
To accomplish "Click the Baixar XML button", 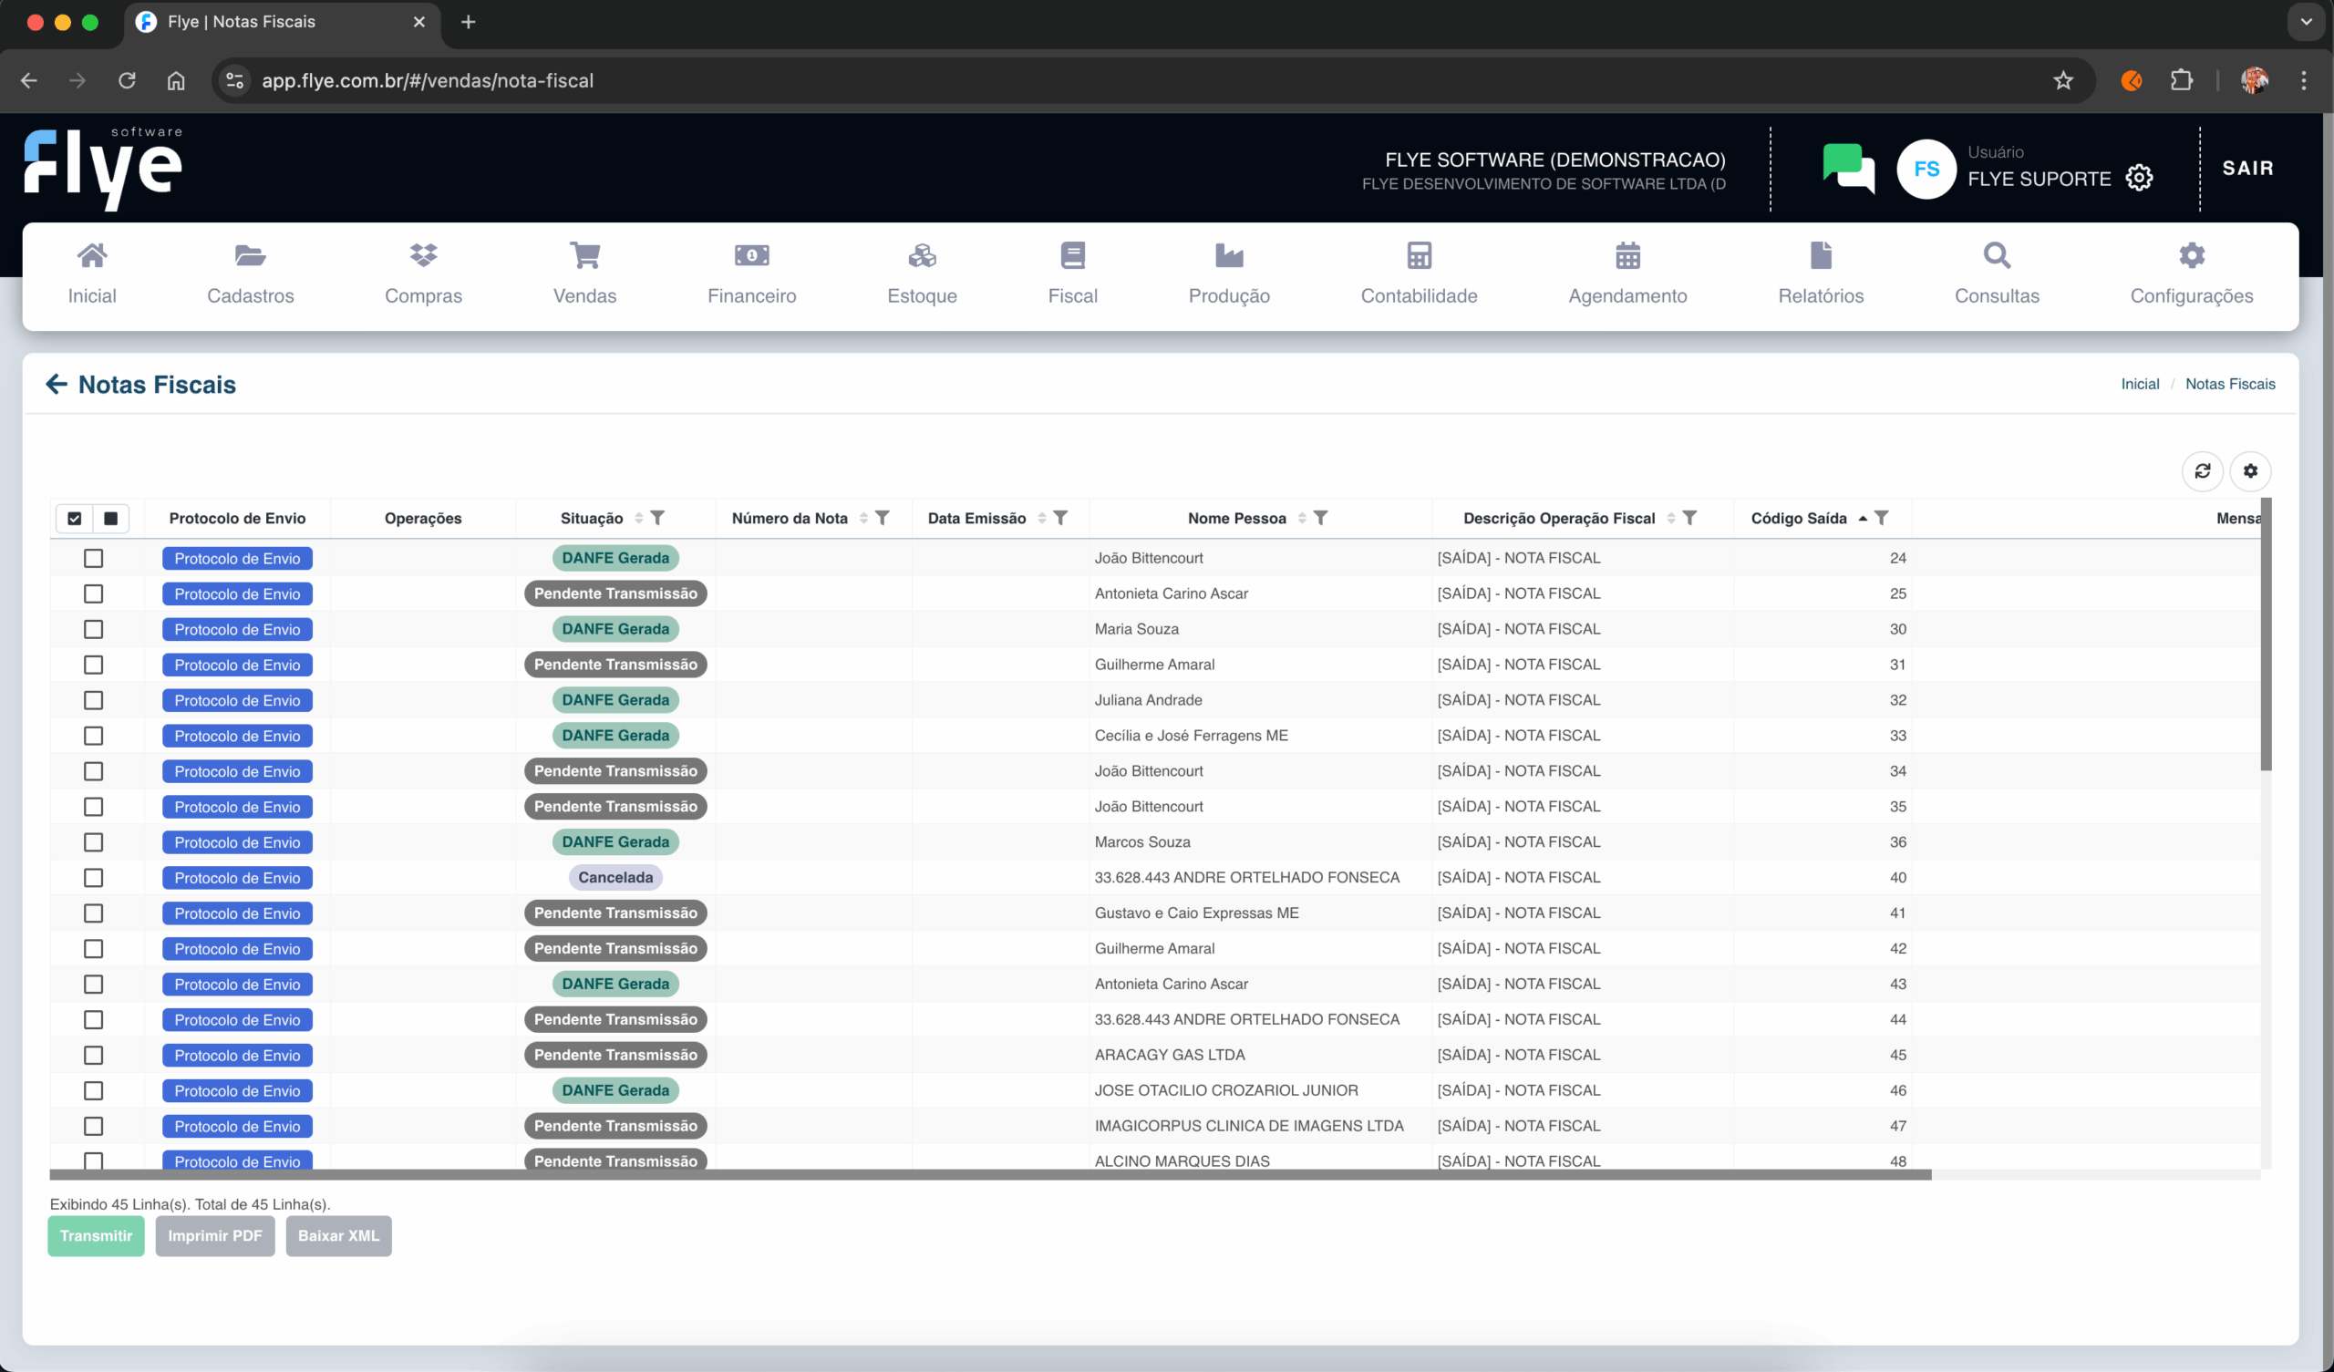I will [x=339, y=1236].
